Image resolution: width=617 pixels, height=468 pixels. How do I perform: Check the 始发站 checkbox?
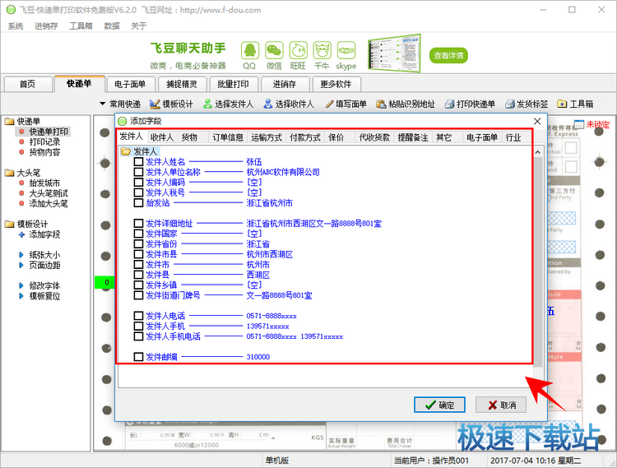(138, 203)
